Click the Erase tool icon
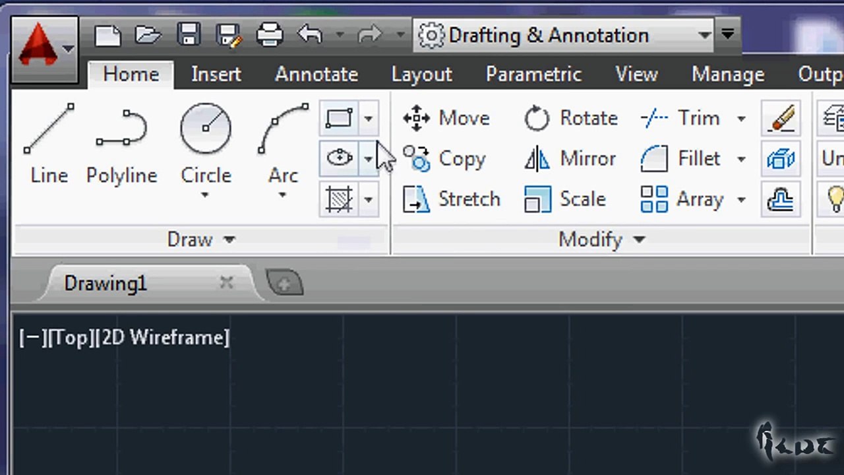 click(781, 119)
